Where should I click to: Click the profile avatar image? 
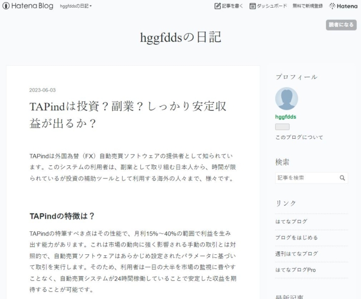(x=287, y=99)
